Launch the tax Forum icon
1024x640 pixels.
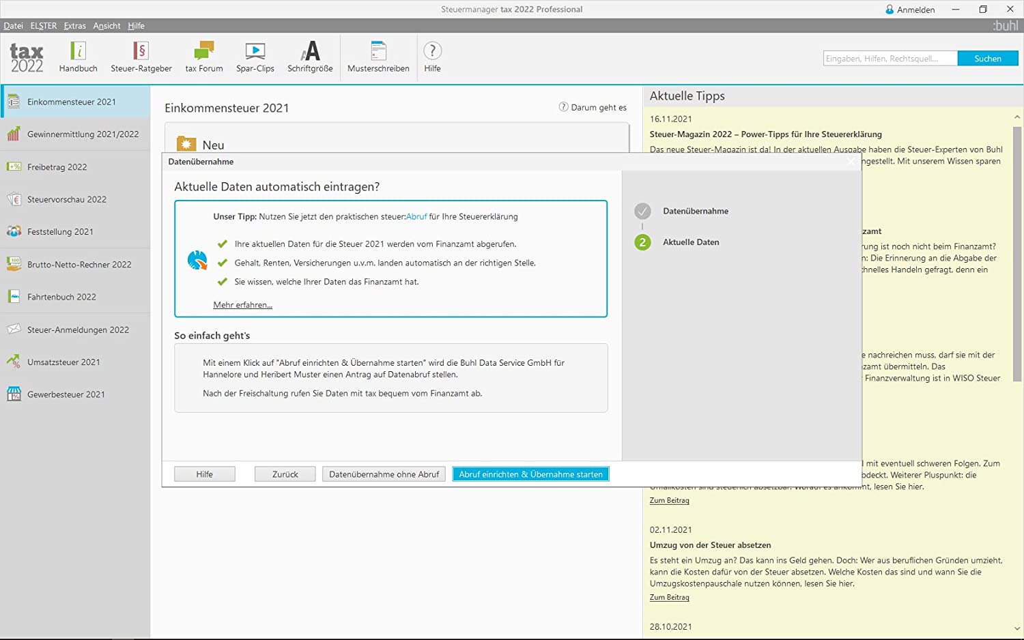click(x=203, y=51)
